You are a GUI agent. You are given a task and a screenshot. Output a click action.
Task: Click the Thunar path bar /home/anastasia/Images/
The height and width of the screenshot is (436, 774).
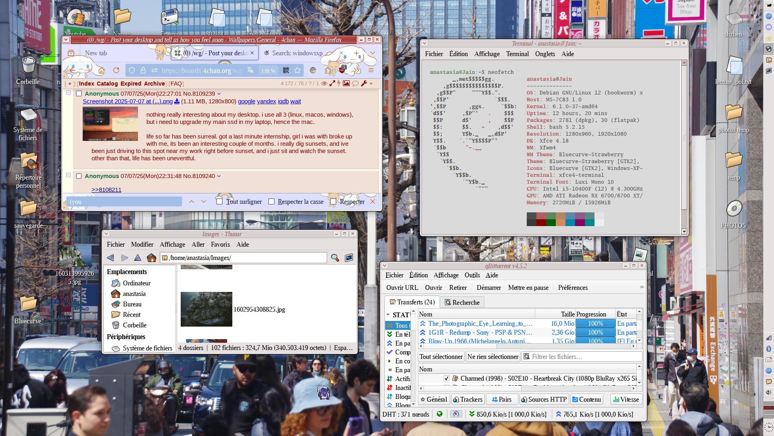(x=243, y=258)
